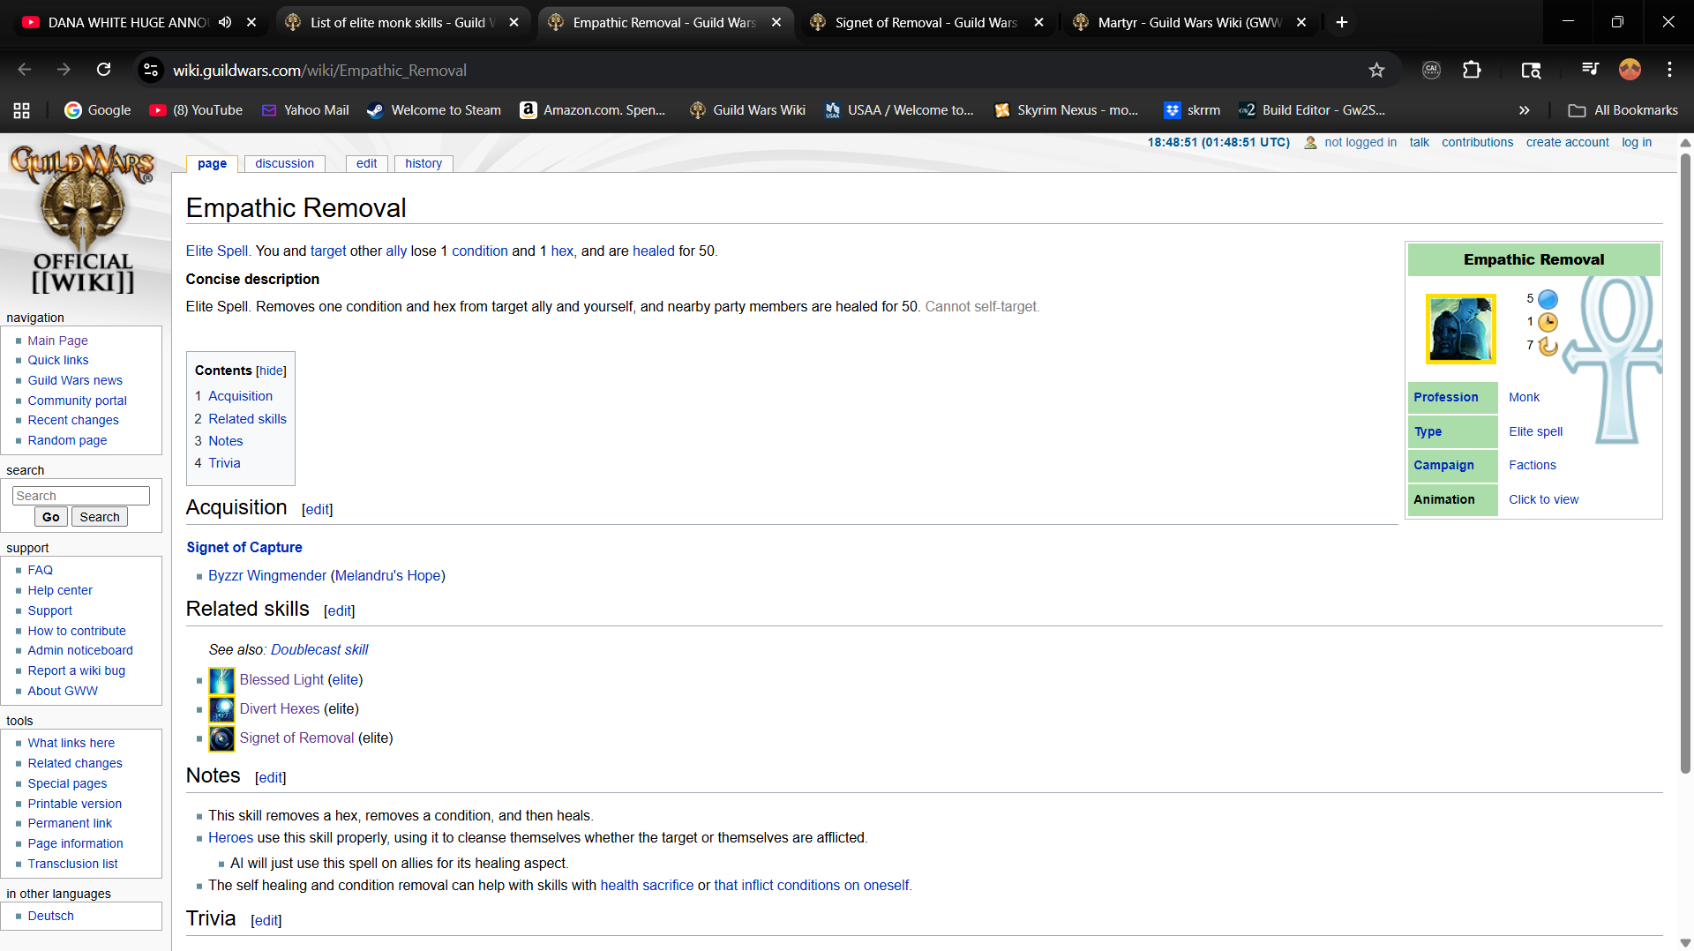This screenshot has height=951, width=1694.
Task: Open the Extensions puzzle icon
Action: (x=1472, y=70)
